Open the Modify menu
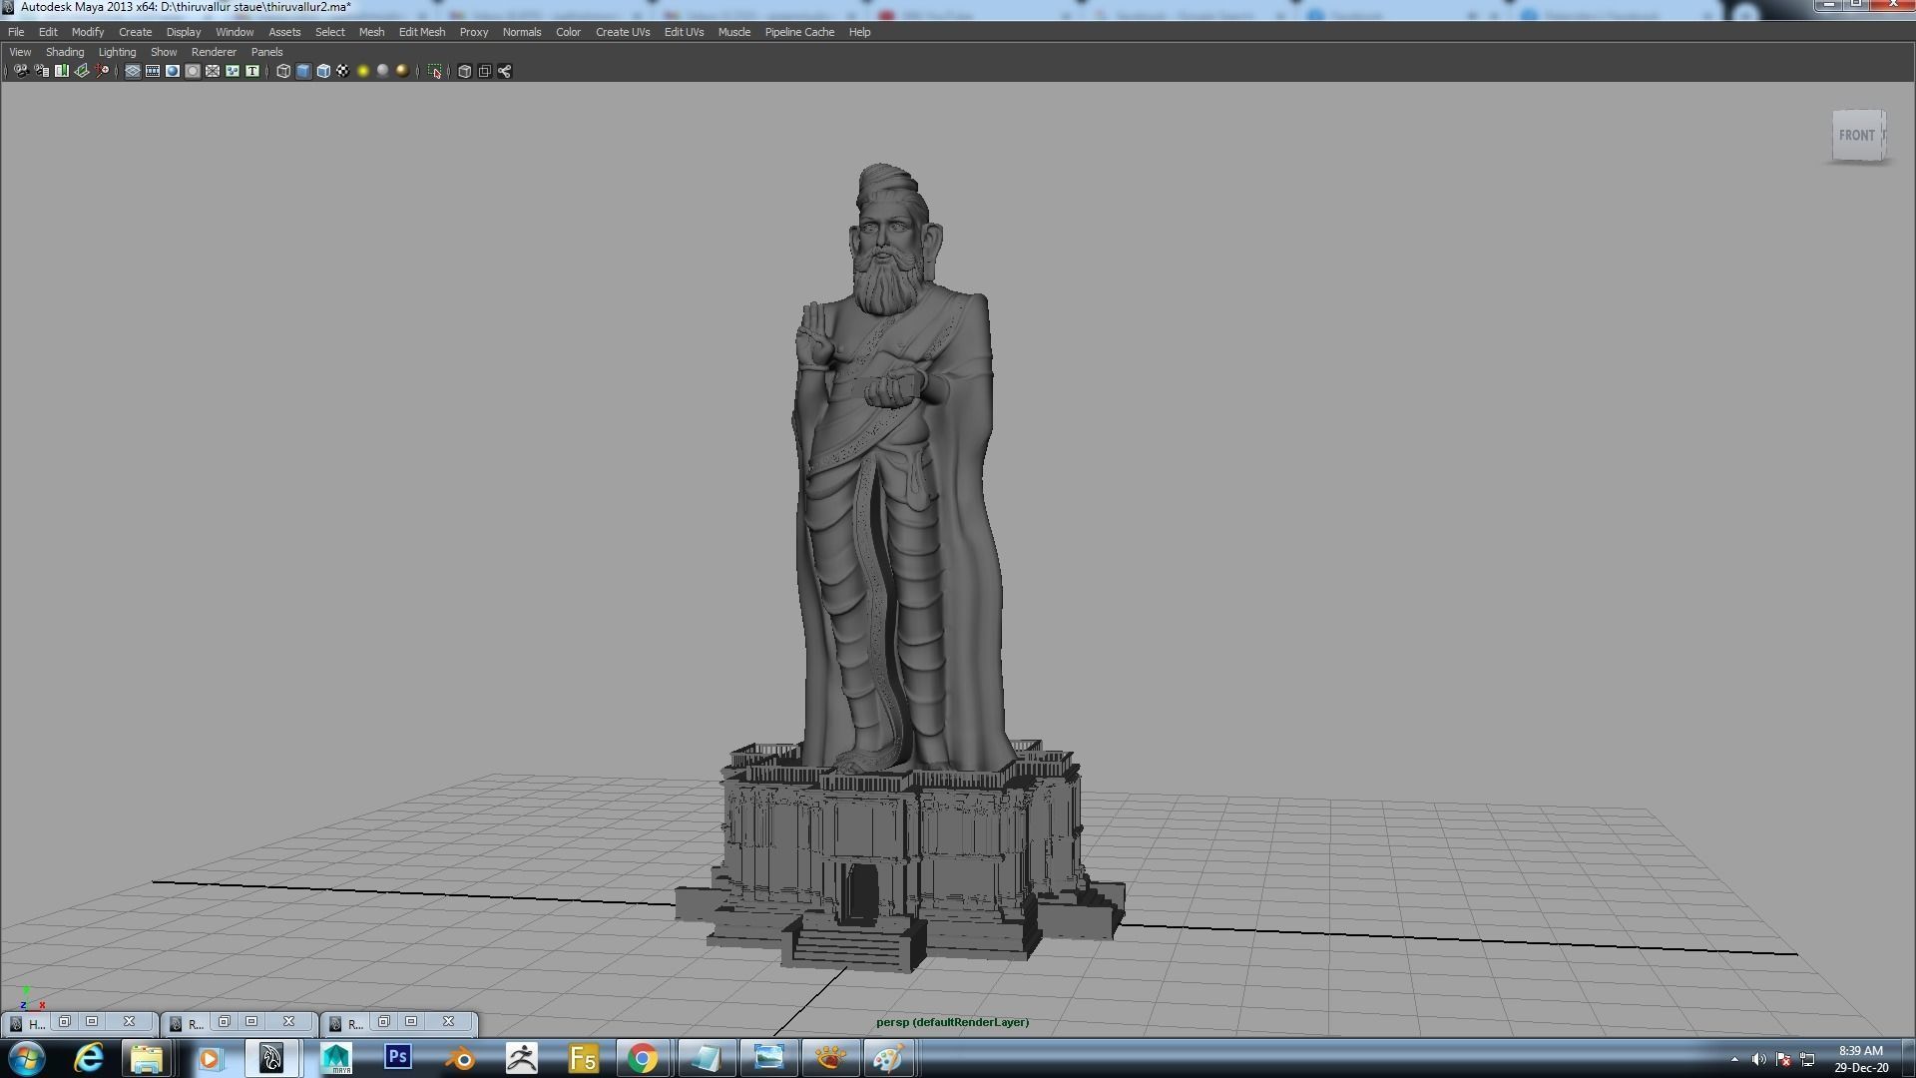 [x=88, y=32]
